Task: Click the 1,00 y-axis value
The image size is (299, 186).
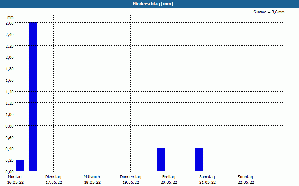Action: (x=10, y=115)
